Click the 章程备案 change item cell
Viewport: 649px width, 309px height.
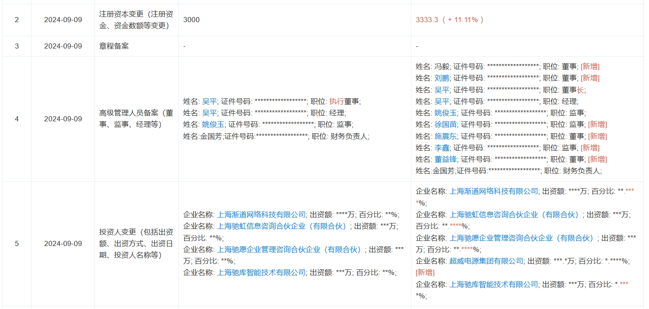pyautogui.click(x=136, y=46)
